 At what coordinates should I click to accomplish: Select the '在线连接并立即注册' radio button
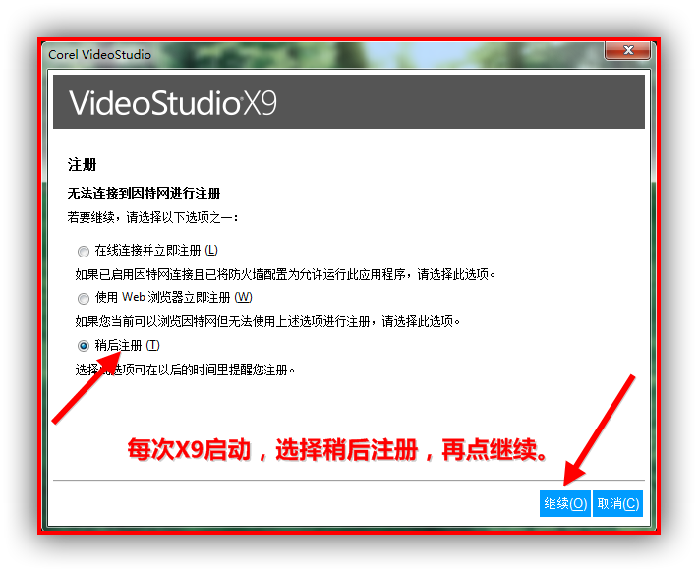[84, 251]
